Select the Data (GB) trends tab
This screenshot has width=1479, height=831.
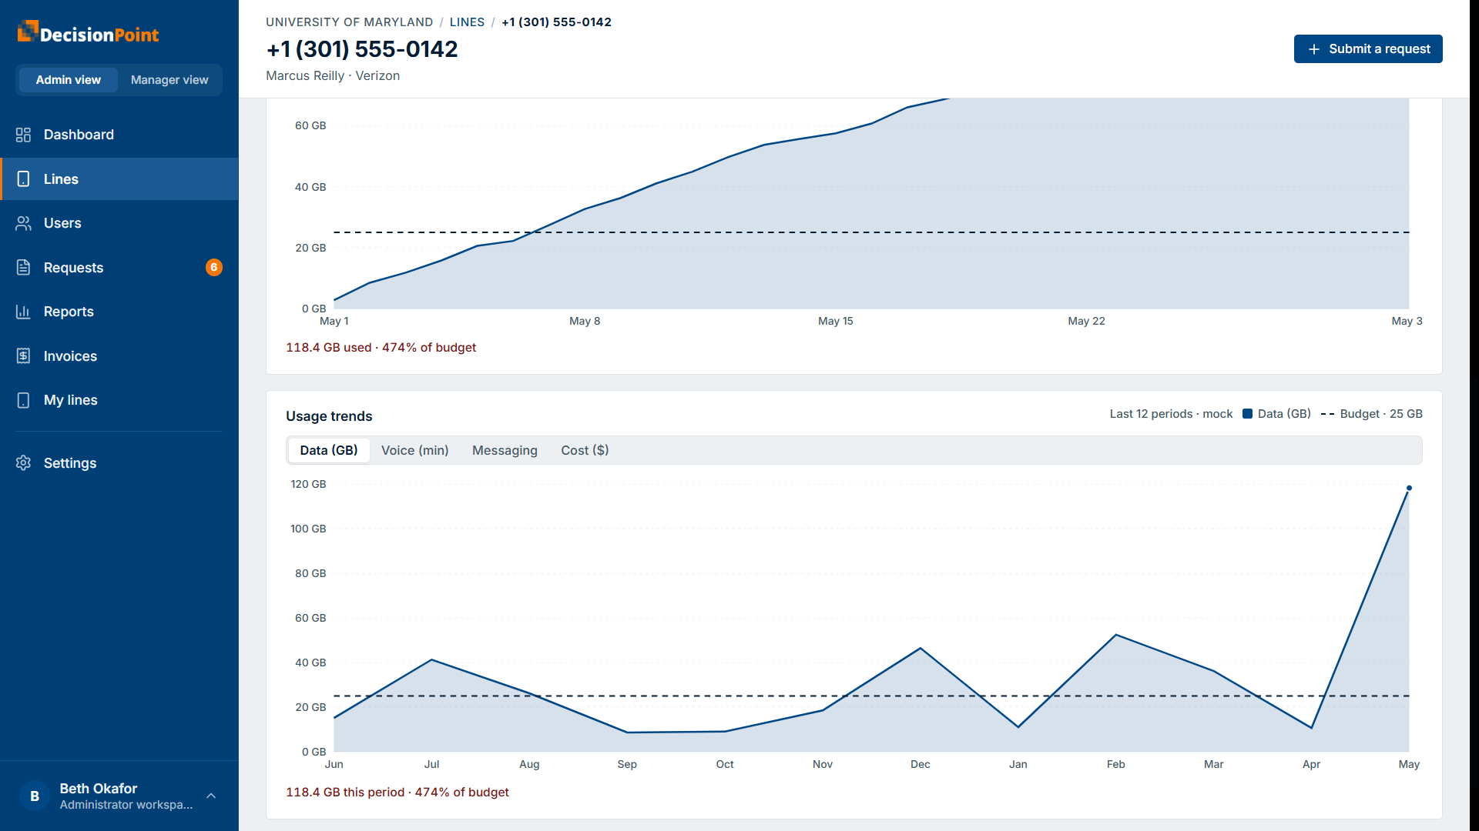(x=329, y=450)
